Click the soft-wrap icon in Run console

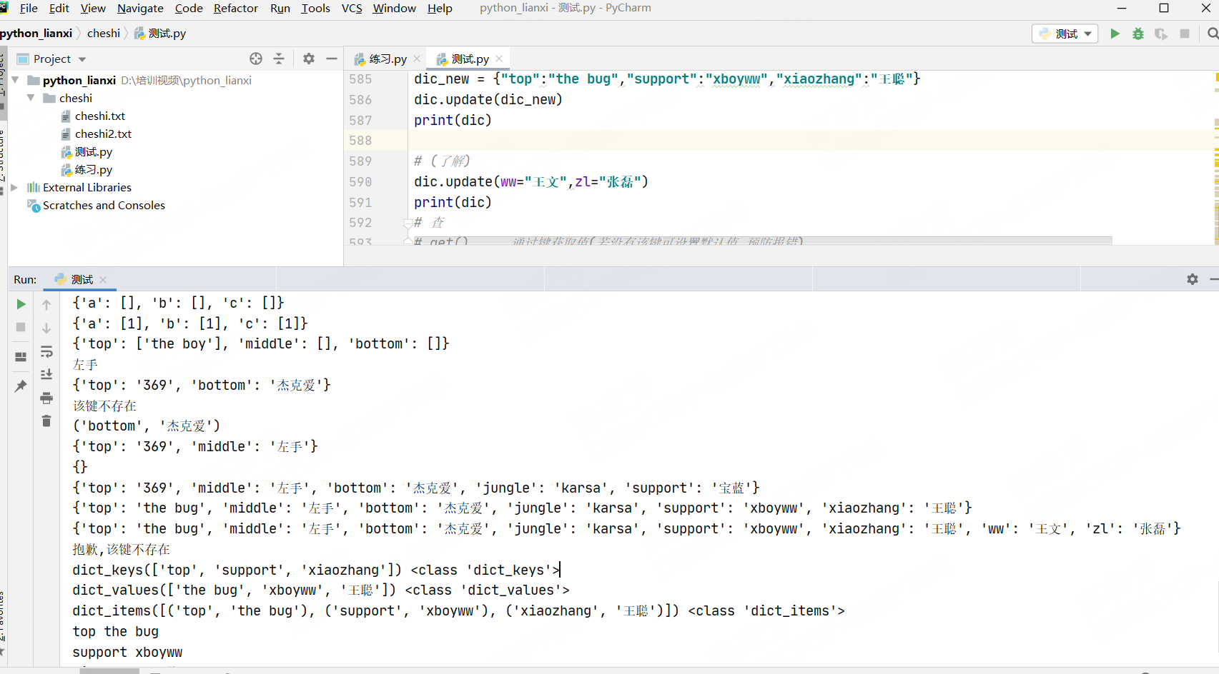click(x=46, y=351)
